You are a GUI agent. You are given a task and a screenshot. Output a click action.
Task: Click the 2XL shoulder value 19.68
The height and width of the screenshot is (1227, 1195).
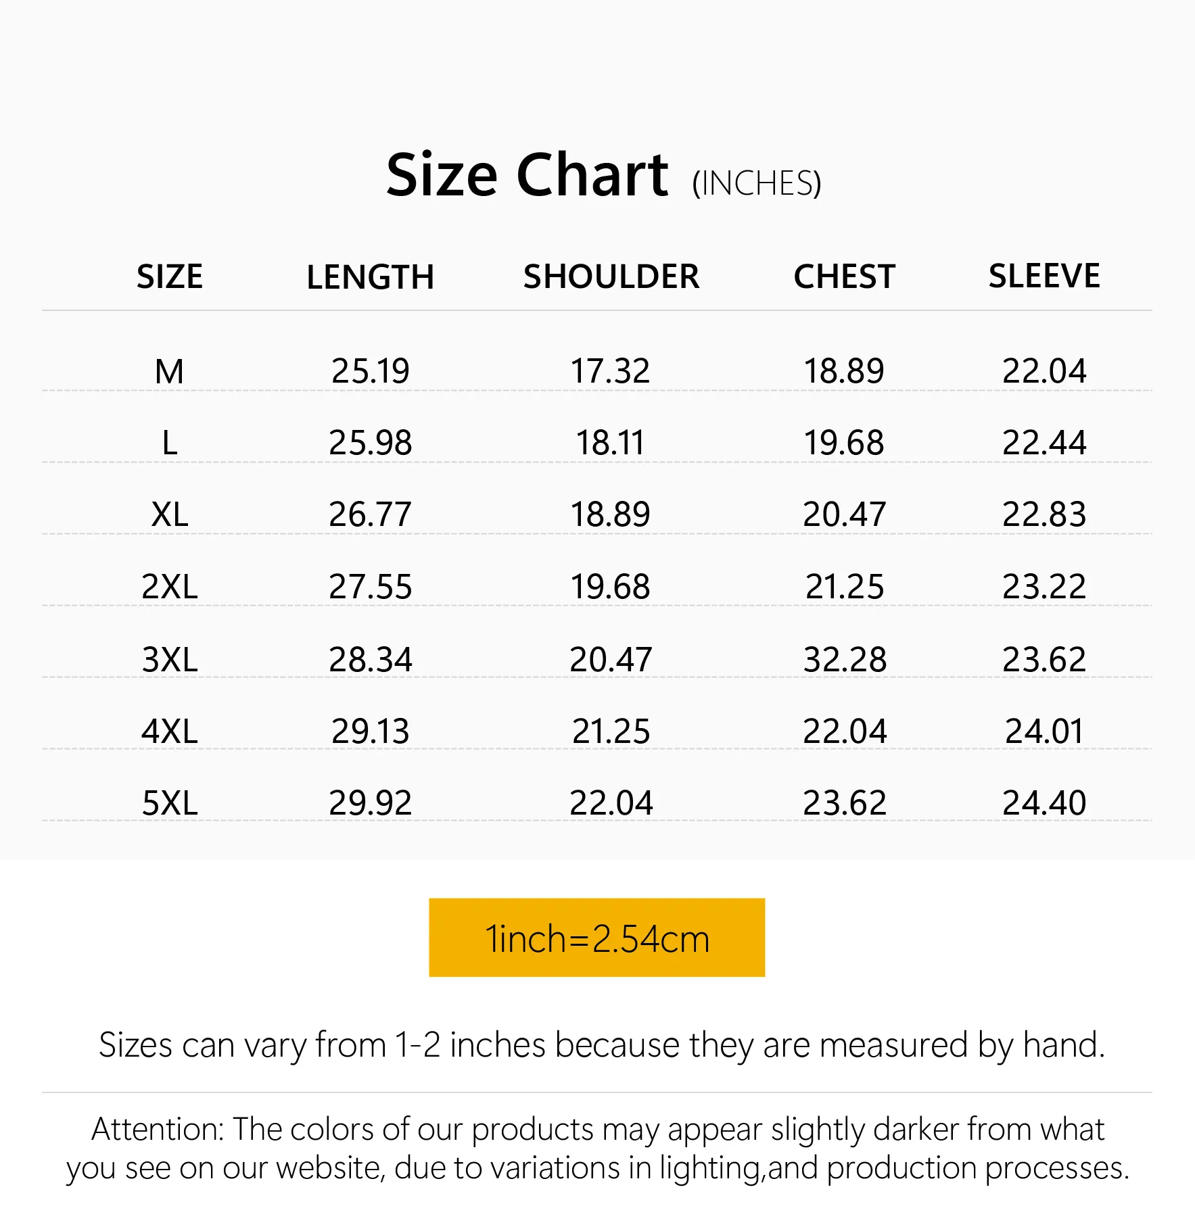[610, 586]
